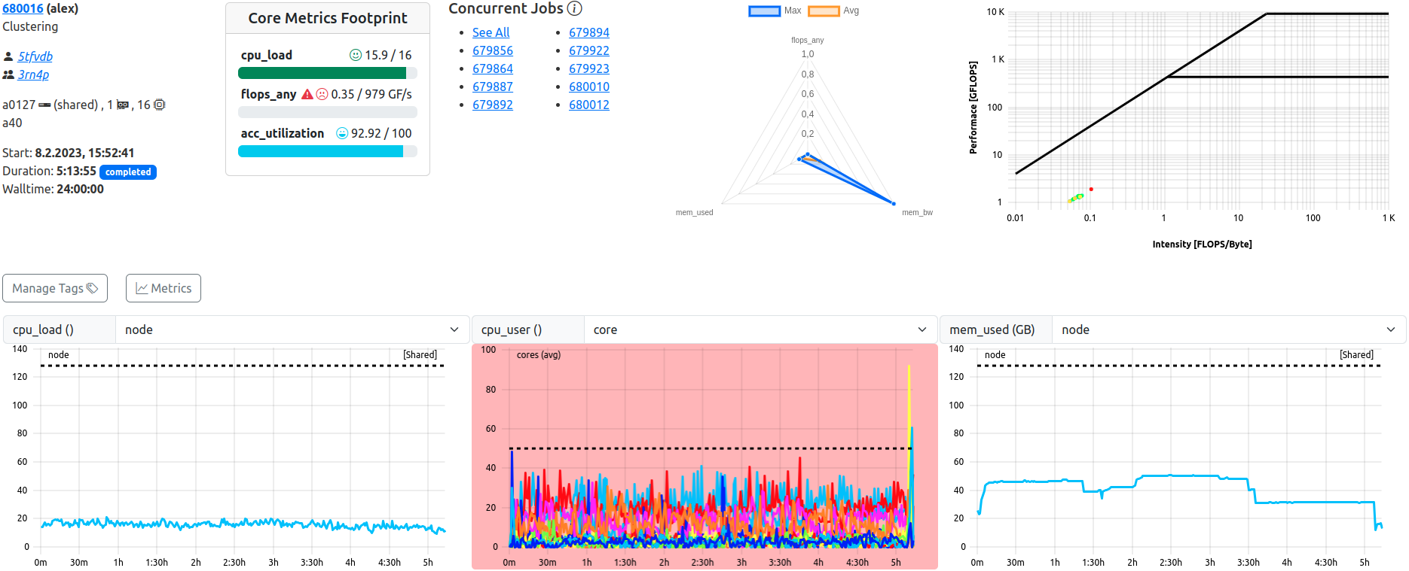Click the accelerator card icon before '16'

click(123, 105)
